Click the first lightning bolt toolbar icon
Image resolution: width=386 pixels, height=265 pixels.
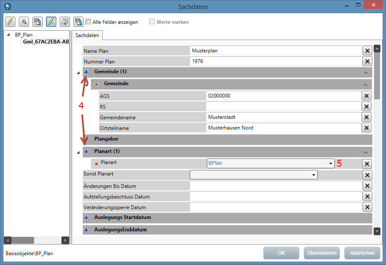10,22
